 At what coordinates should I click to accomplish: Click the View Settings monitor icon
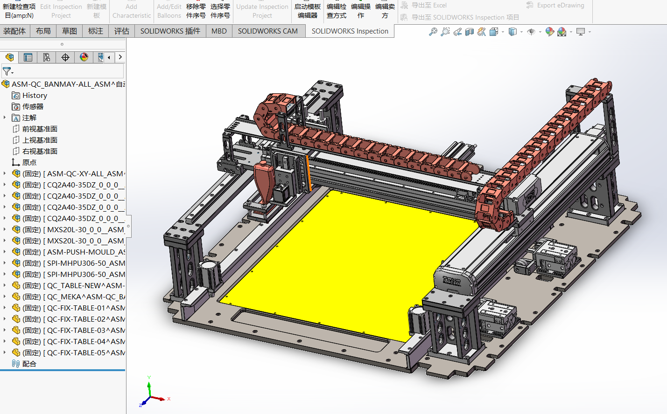click(x=581, y=32)
